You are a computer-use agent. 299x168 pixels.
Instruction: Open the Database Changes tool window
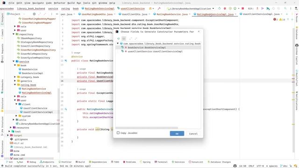point(219,162)
